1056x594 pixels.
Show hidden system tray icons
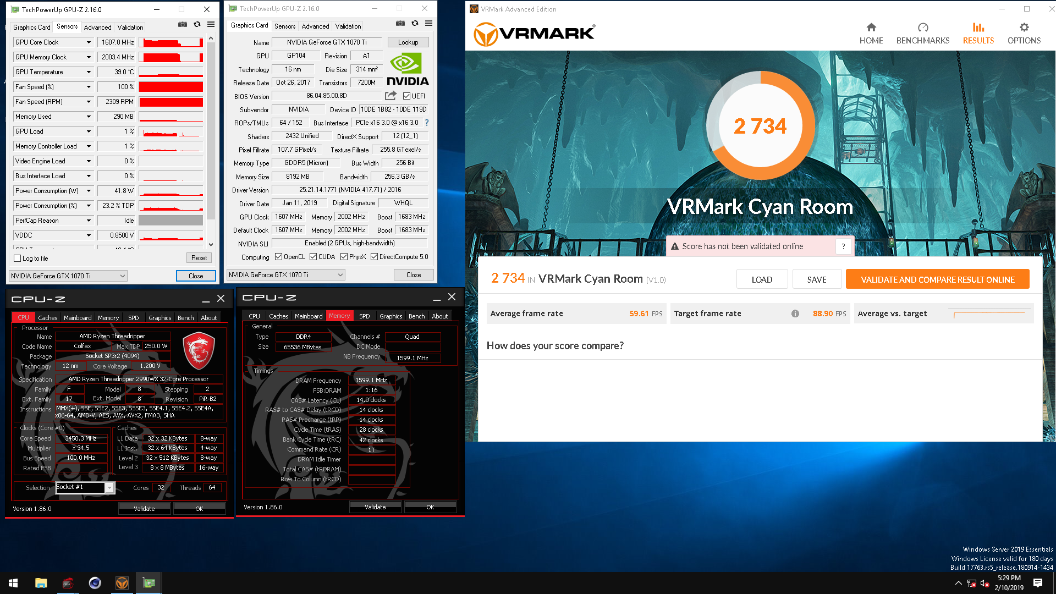click(x=959, y=583)
